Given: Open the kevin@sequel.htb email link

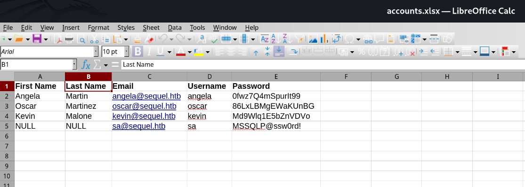Looking at the screenshot, I should click(x=144, y=116).
